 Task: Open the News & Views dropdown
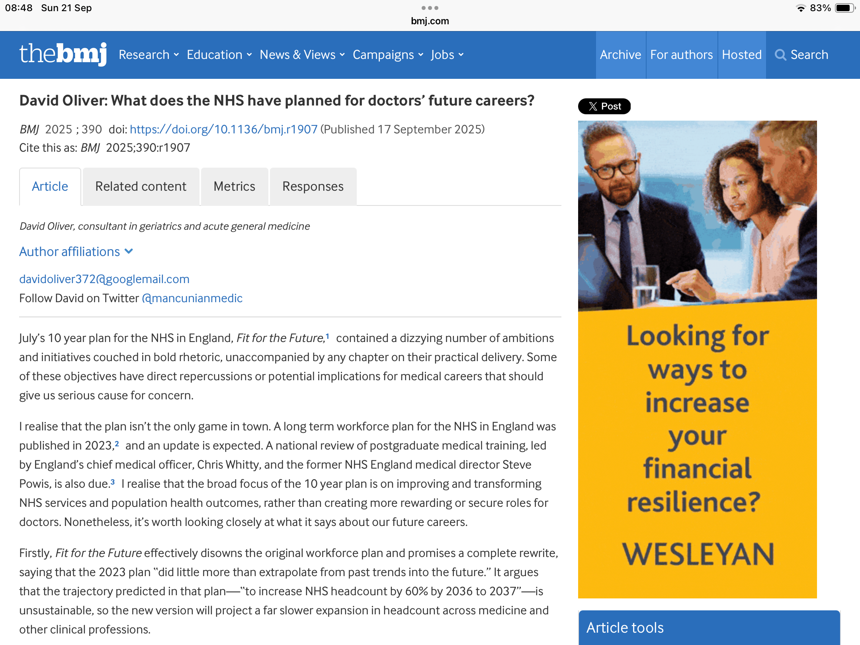[x=302, y=55]
